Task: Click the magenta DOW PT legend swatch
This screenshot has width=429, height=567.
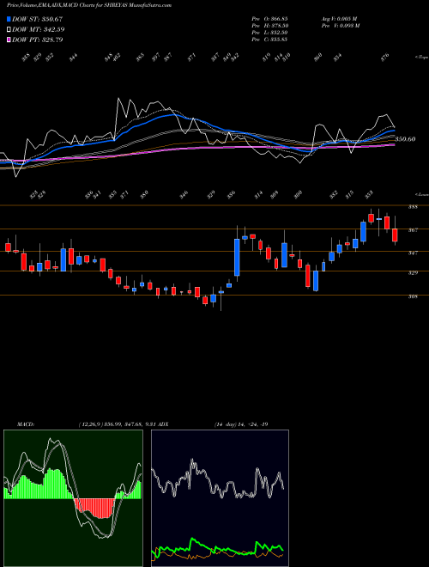Action: coord(9,40)
